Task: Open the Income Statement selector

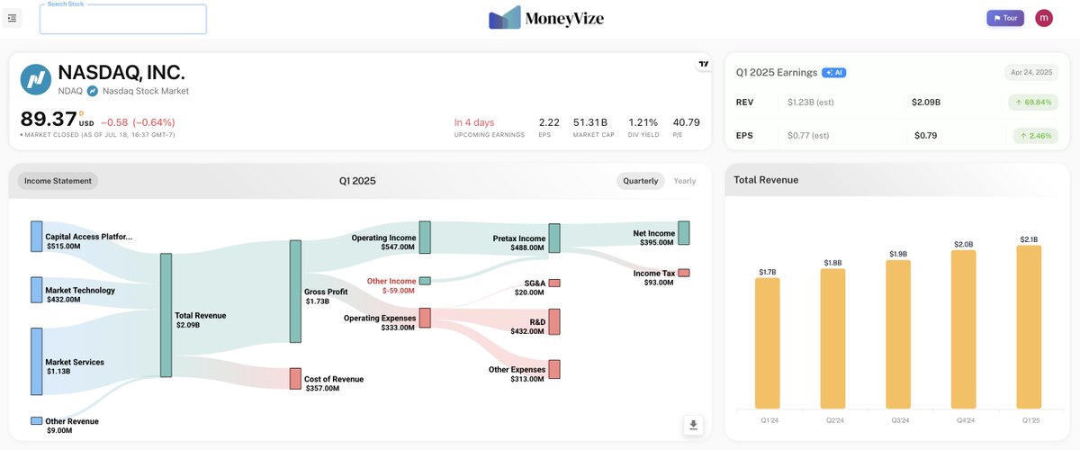Action: (x=58, y=181)
